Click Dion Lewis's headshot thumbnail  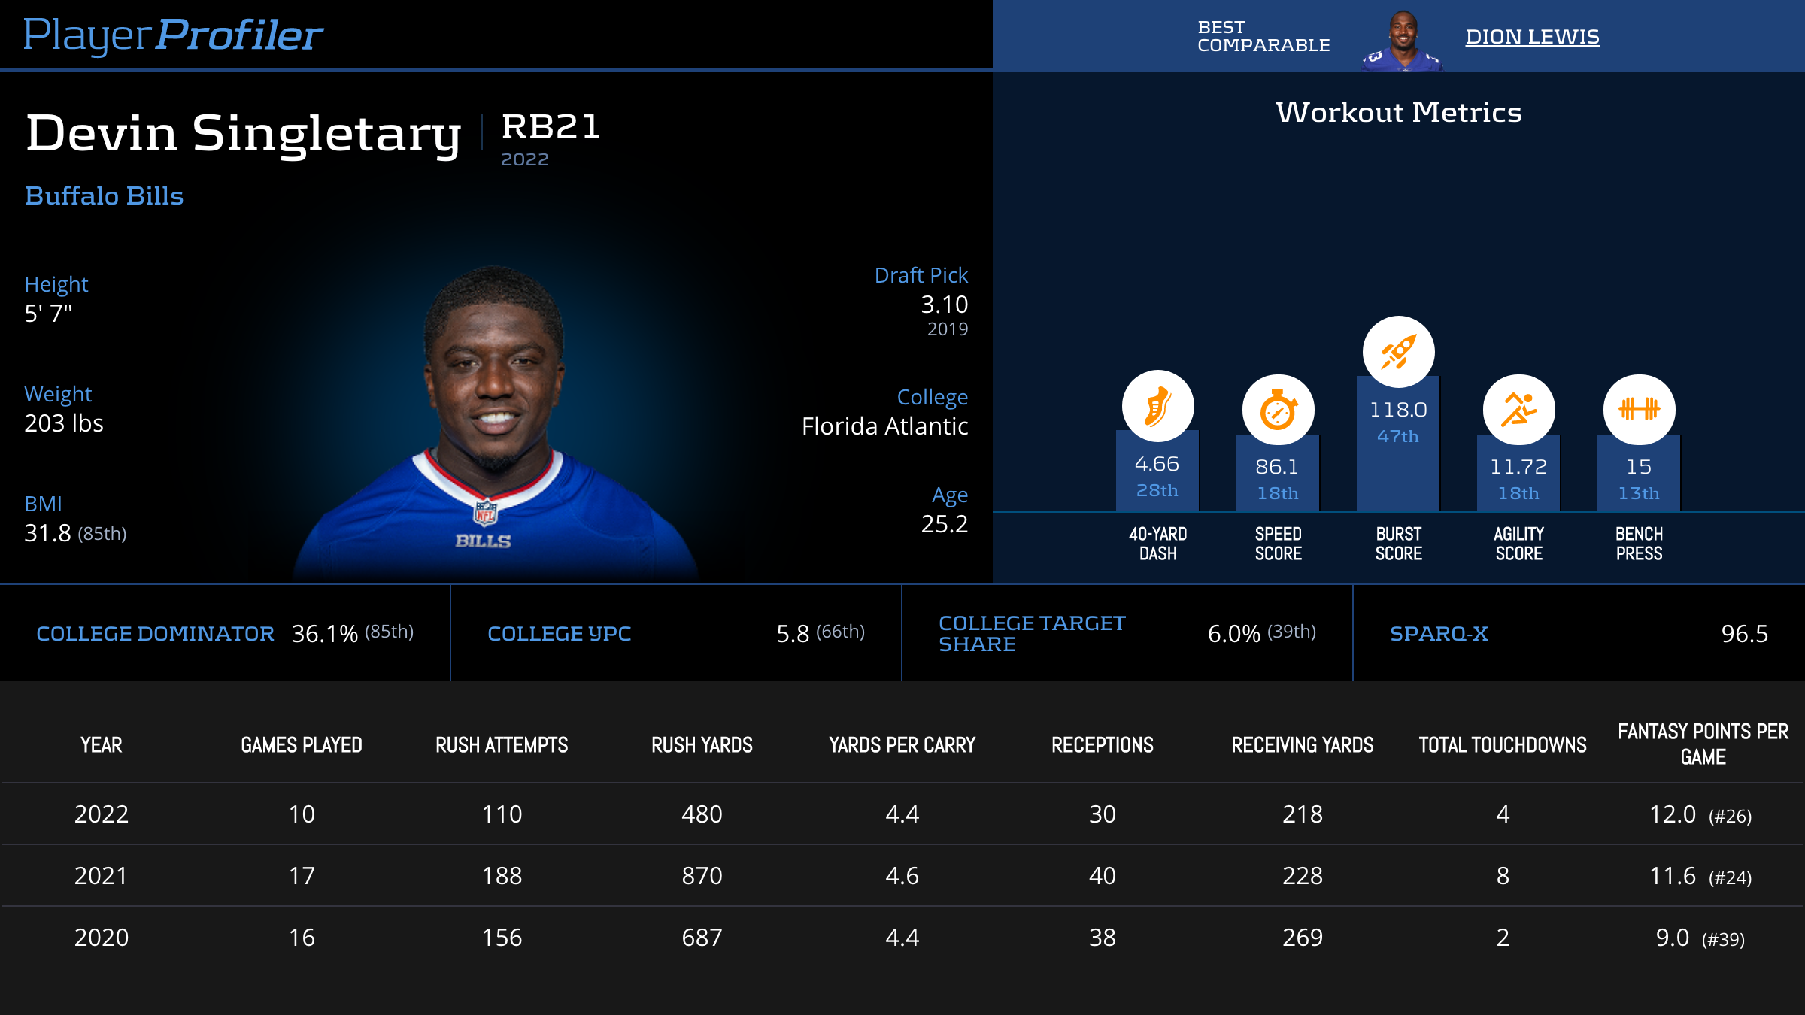coord(1402,41)
